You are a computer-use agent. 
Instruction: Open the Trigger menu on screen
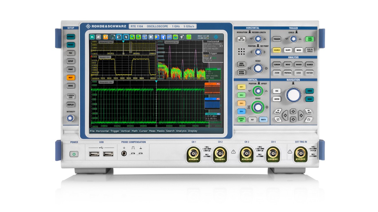[x=115, y=131]
